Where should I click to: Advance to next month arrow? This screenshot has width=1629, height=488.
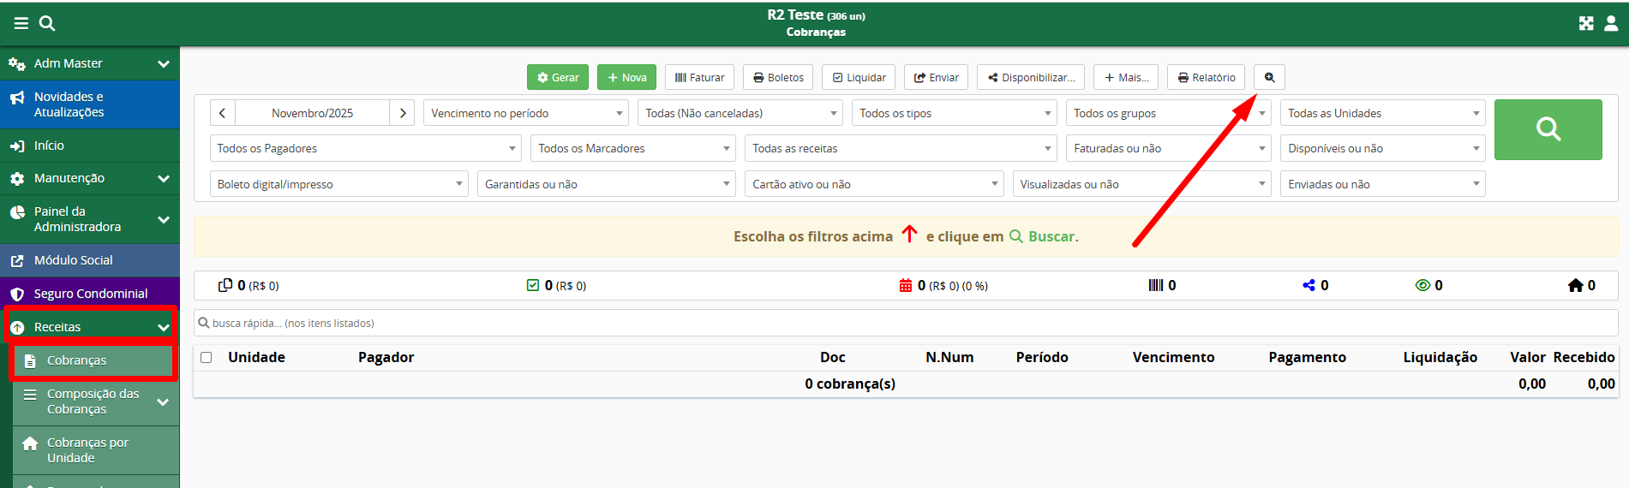pos(402,113)
